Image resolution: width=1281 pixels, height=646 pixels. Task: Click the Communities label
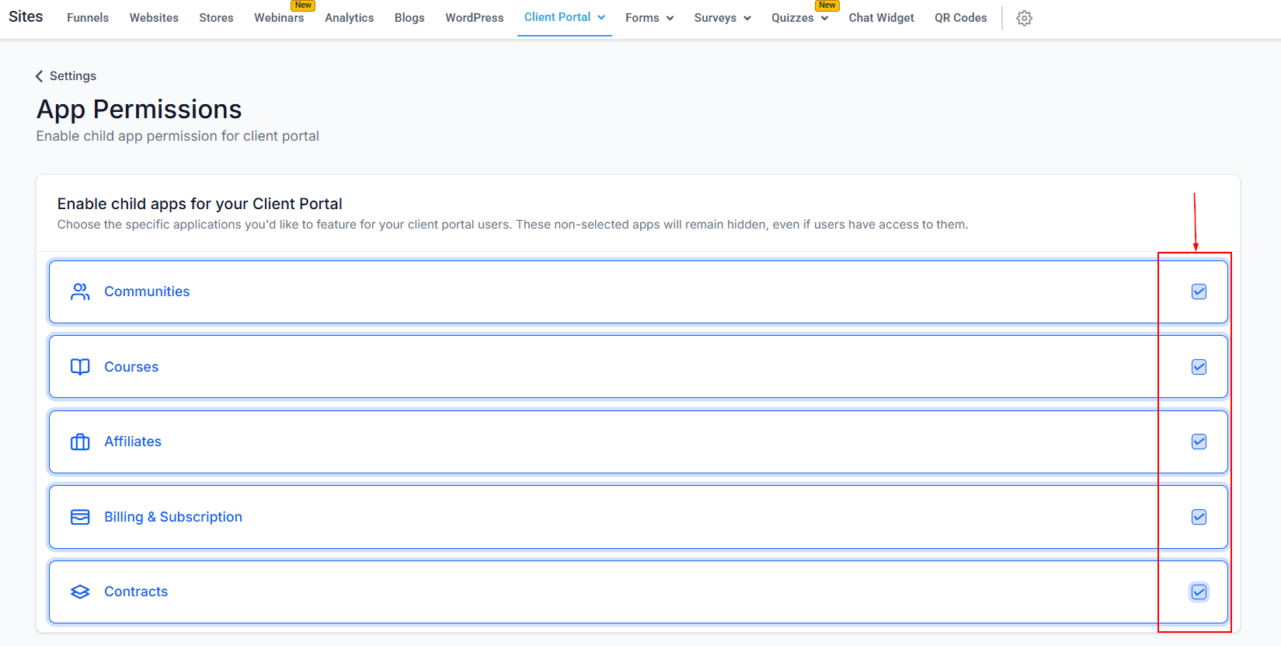tap(147, 292)
